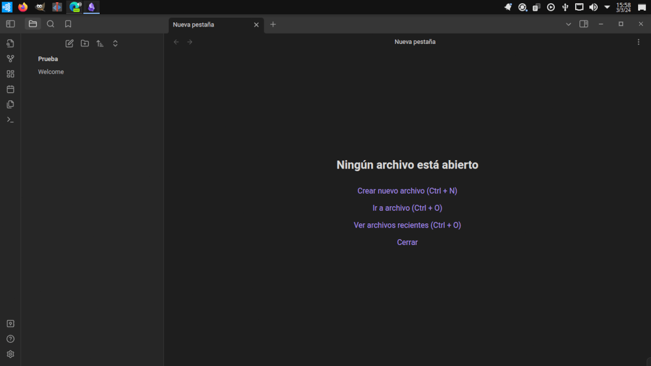651x366 pixels.
Task: Open the canvas icon in ribbon
Action: [x=10, y=74]
